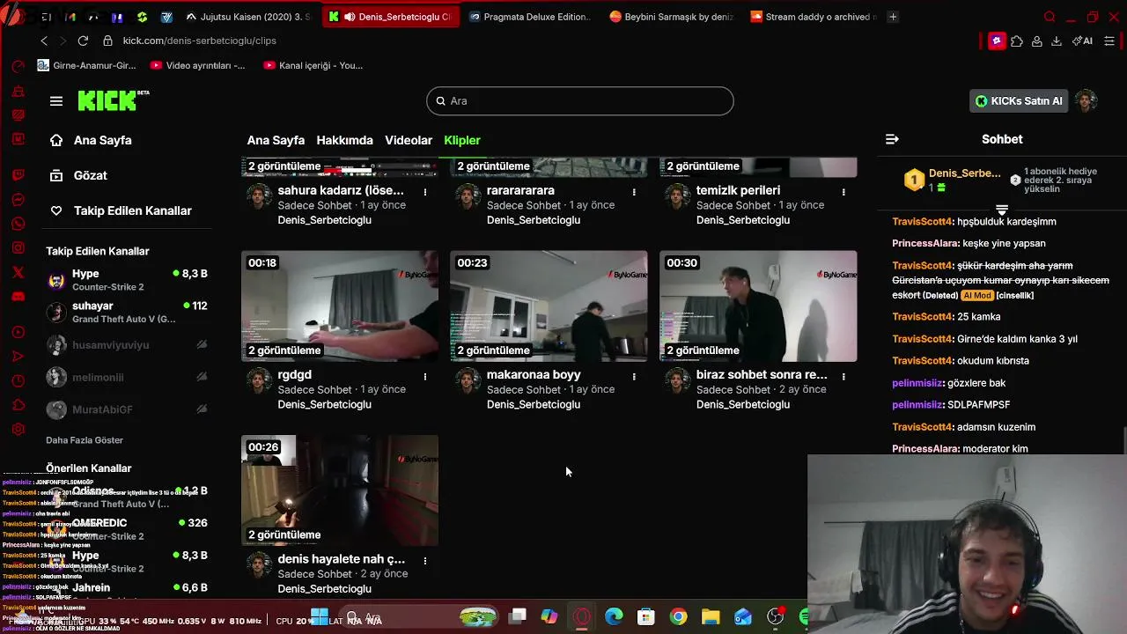Collapse the Sohbet chat panel
Screen dimensions: 1127x634
point(892,139)
